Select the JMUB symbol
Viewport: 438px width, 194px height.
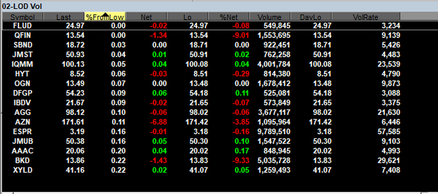tap(23, 141)
